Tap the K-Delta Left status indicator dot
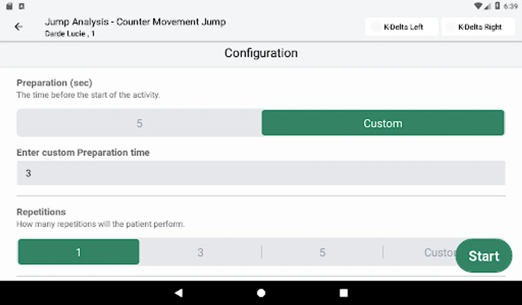 pos(376,27)
